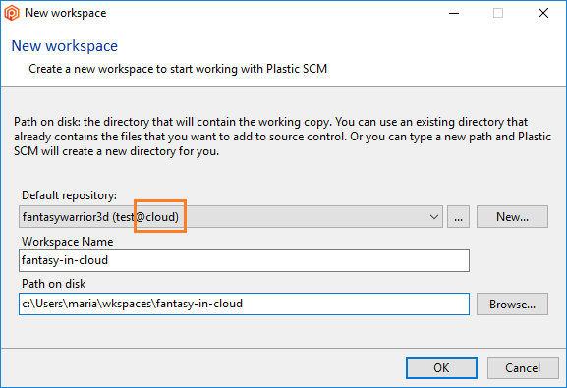Focus the Workspace Name field
567x388 pixels.
[x=244, y=260]
